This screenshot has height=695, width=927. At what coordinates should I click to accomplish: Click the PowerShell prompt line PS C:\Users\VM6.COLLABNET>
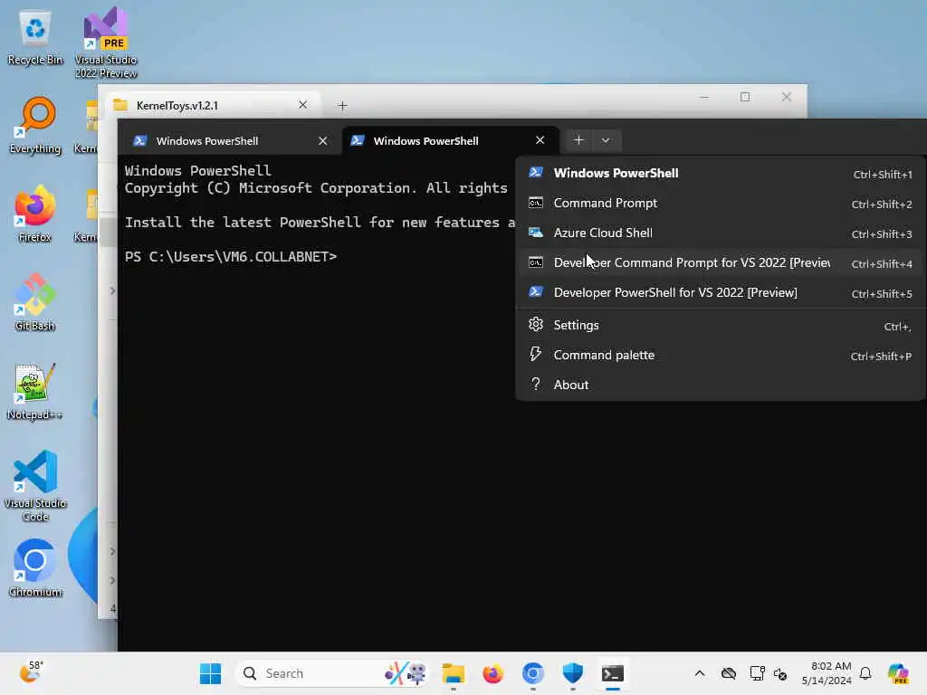231,256
